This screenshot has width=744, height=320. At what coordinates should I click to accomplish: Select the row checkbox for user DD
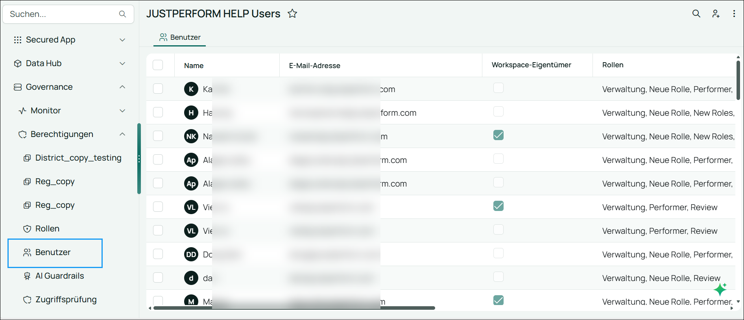(x=158, y=254)
